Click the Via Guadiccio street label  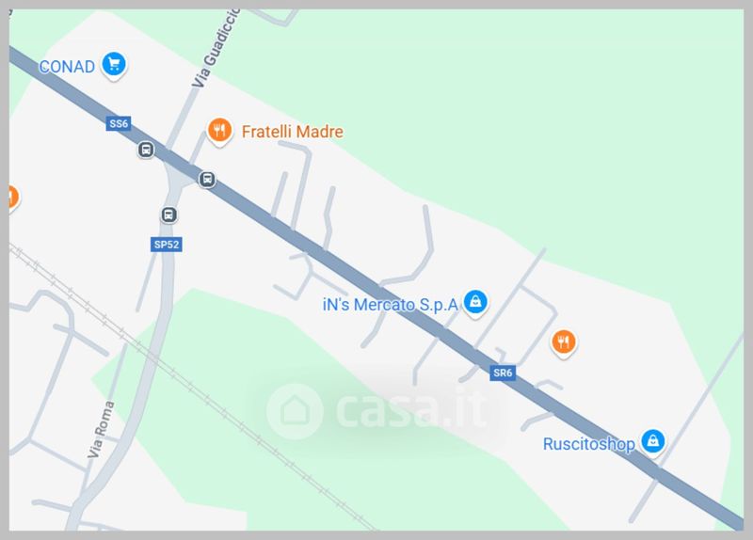216,50
